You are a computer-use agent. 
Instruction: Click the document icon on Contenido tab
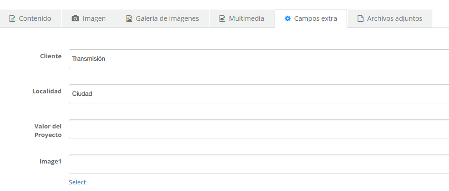tap(12, 19)
